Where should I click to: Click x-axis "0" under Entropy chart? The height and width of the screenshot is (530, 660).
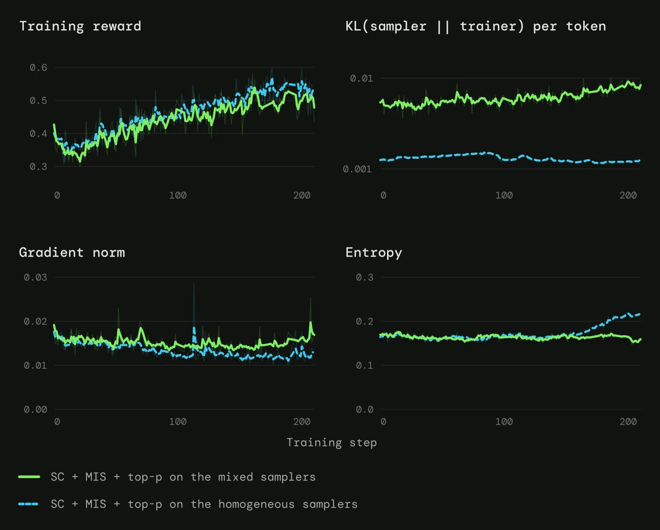click(384, 422)
